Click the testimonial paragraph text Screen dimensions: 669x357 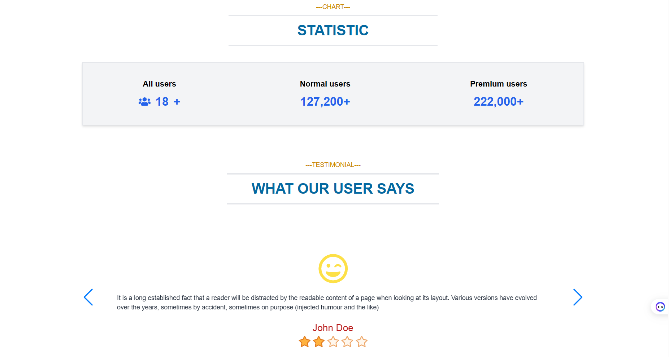click(x=327, y=302)
